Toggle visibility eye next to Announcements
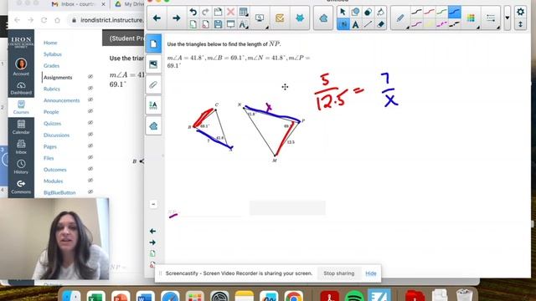The height and width of the screenshot is (301, 536). coord(90,99)
